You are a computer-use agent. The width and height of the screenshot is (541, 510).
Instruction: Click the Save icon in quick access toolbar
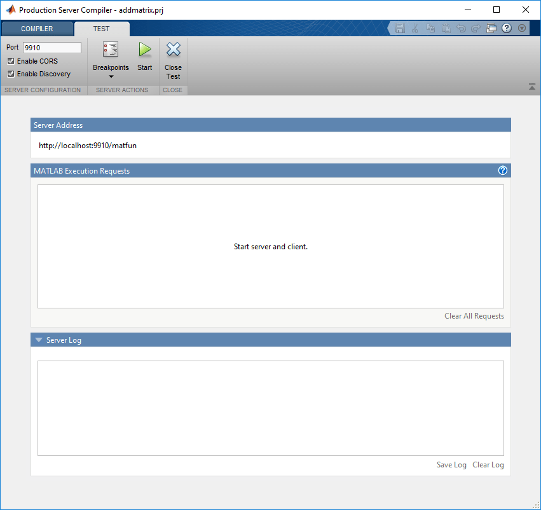coord(399,28)
